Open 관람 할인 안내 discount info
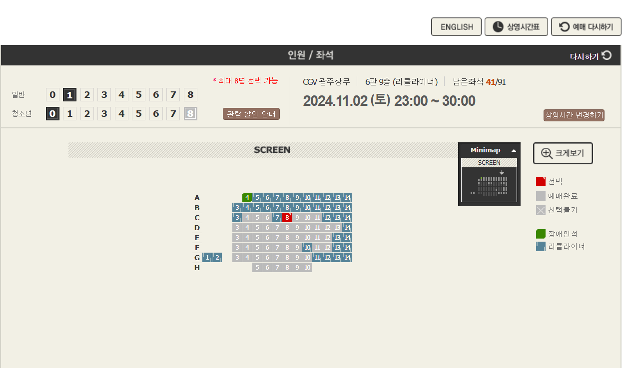Screen dimensions: 623x368 [x=251, y=114]
